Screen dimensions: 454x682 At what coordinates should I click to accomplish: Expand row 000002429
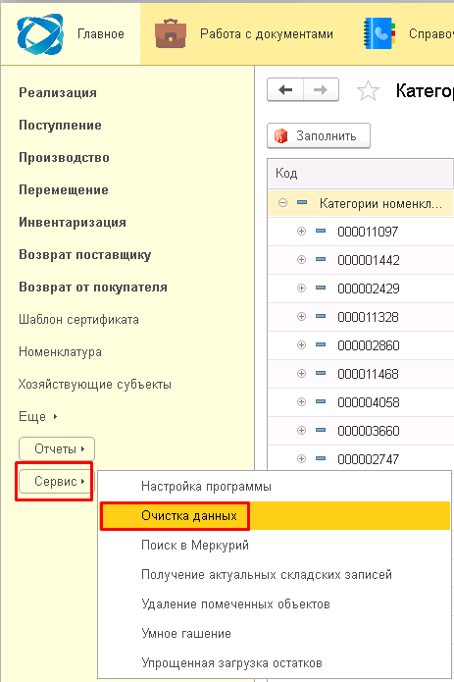point(301,288)
